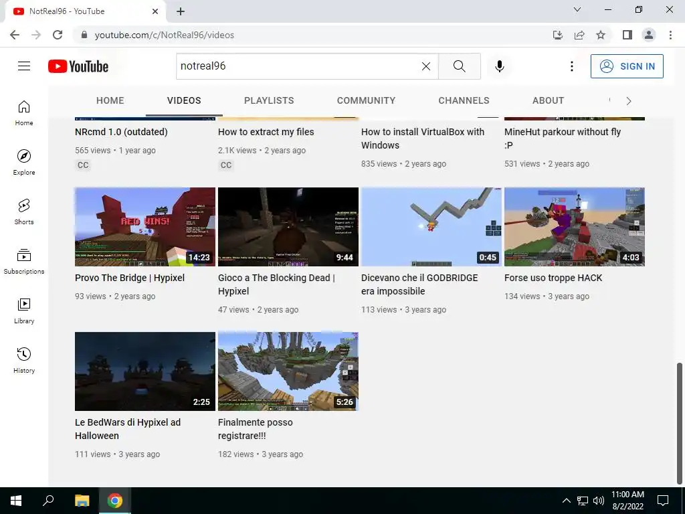This screenshot has width=685, height=514.
Task: Click the magnifier search button
Action: [x=459, y=66]
